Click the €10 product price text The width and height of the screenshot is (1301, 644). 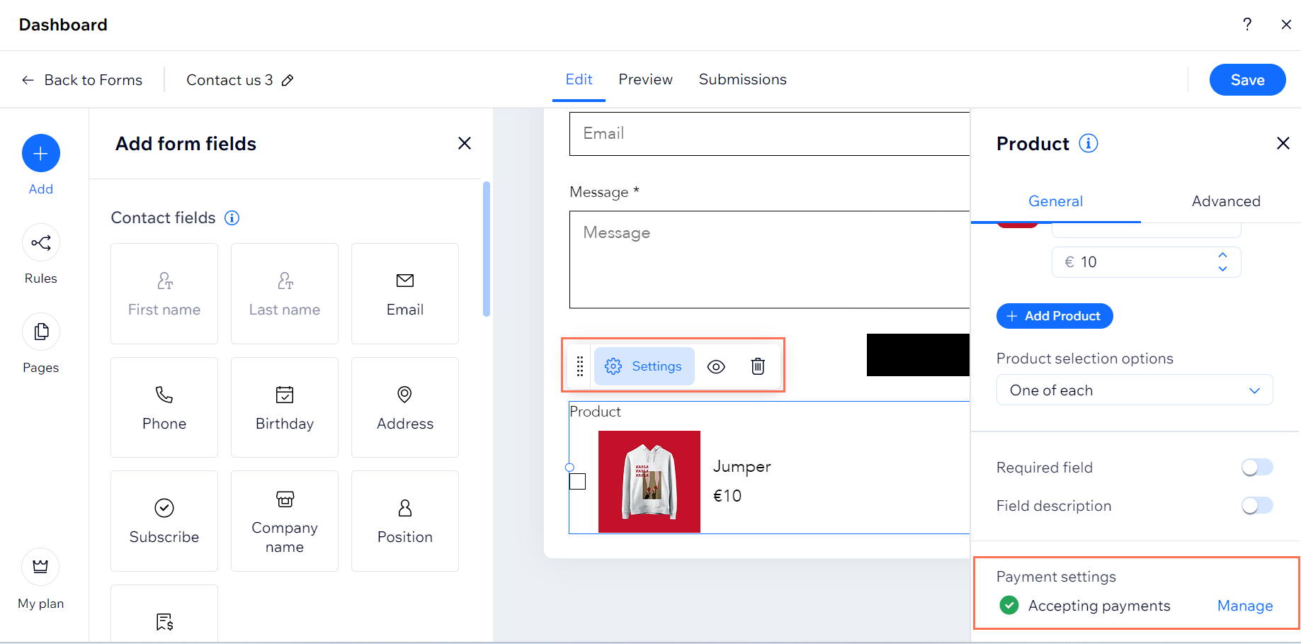(x=727, y=496)
